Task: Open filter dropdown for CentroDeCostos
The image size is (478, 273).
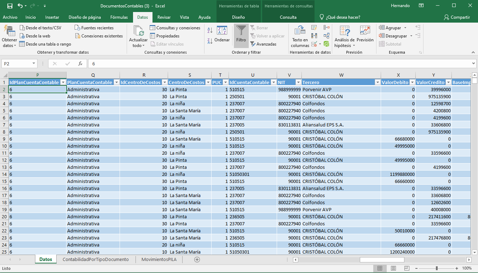Action: coord(208,82)
